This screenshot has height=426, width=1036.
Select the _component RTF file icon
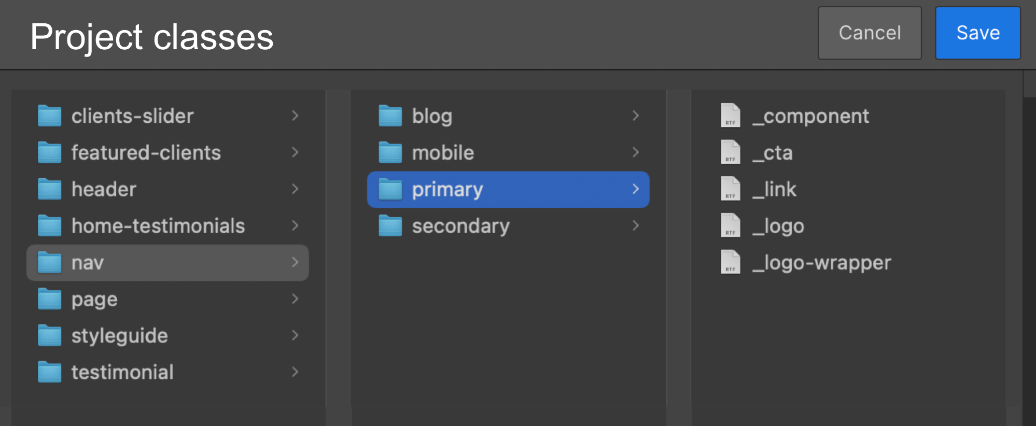coord(731,115)
